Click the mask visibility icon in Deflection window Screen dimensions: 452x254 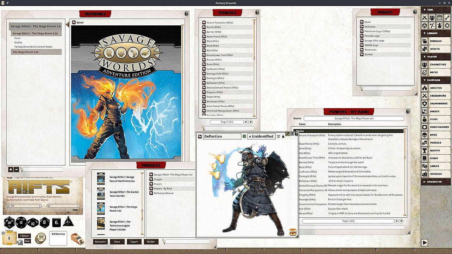coord(278,136)
